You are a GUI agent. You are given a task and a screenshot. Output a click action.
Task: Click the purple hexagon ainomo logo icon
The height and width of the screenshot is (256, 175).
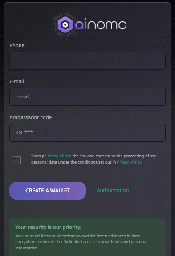pos(65,24)
